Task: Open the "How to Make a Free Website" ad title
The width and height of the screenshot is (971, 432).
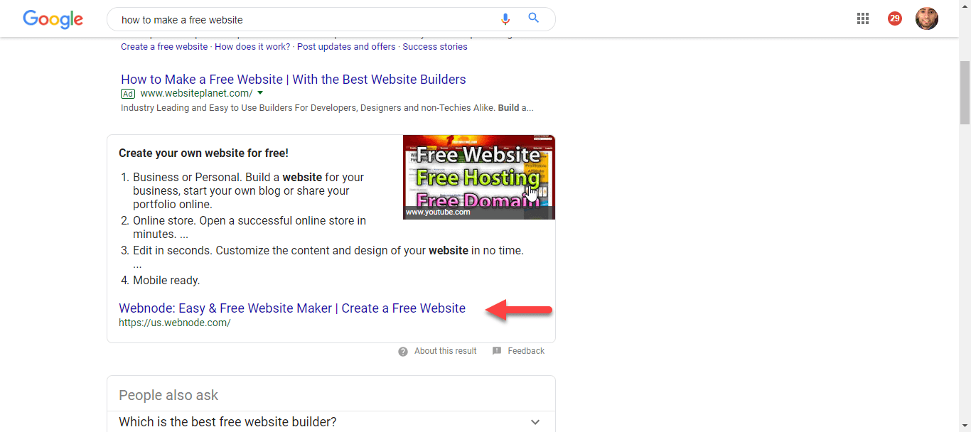Action: point(294,80)
